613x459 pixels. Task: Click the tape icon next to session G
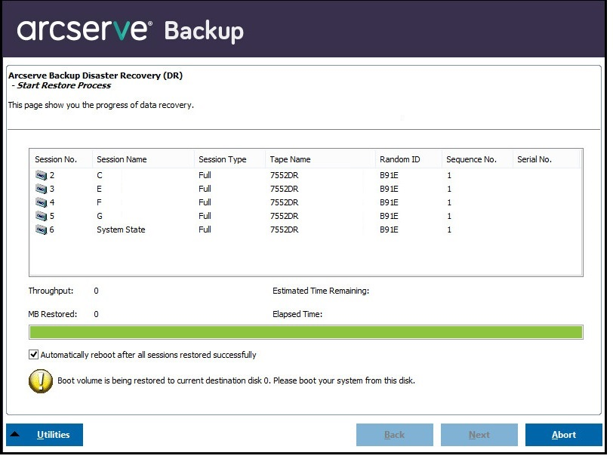coord(42,216)
